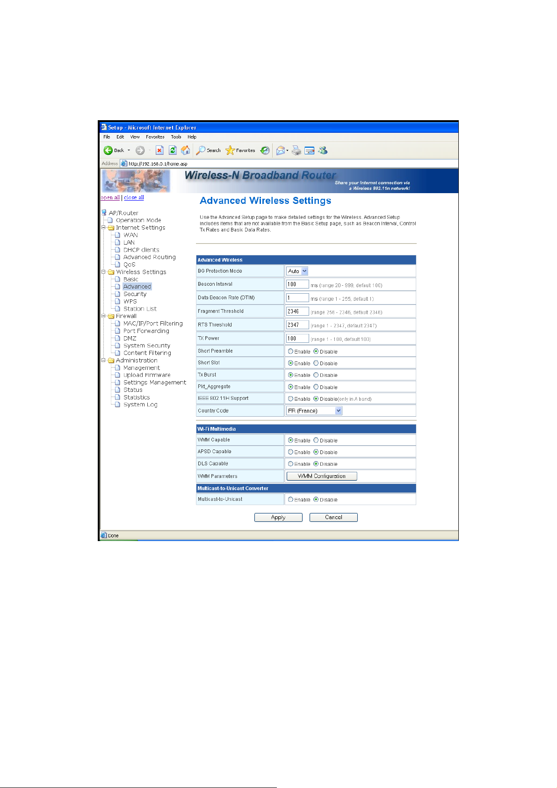Collapse the Administration tree node
This screenshot has height=788, width=557.
pyautogui.click(x=103, y=361)
